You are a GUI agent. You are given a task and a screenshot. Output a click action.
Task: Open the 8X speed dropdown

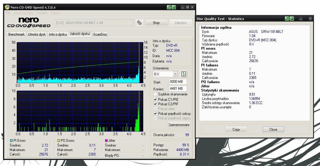coord(175,74)
